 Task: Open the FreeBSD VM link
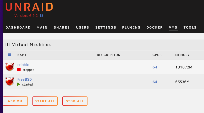24,79
